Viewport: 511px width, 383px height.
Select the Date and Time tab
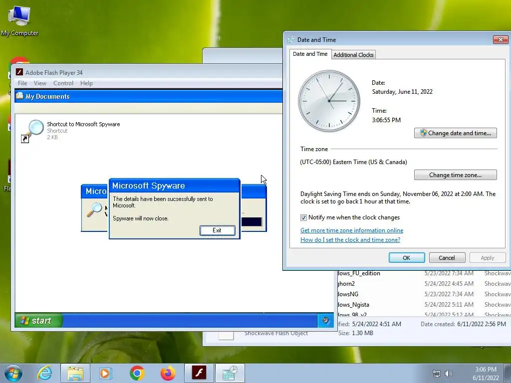(x=310, y=54)
